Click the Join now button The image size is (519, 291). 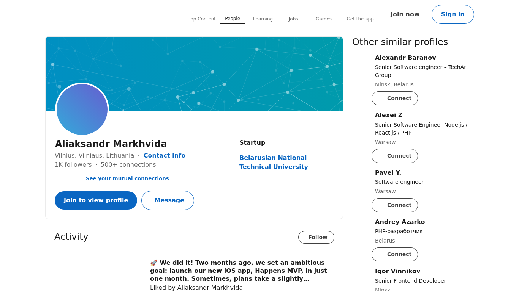(x=405, y=14)
